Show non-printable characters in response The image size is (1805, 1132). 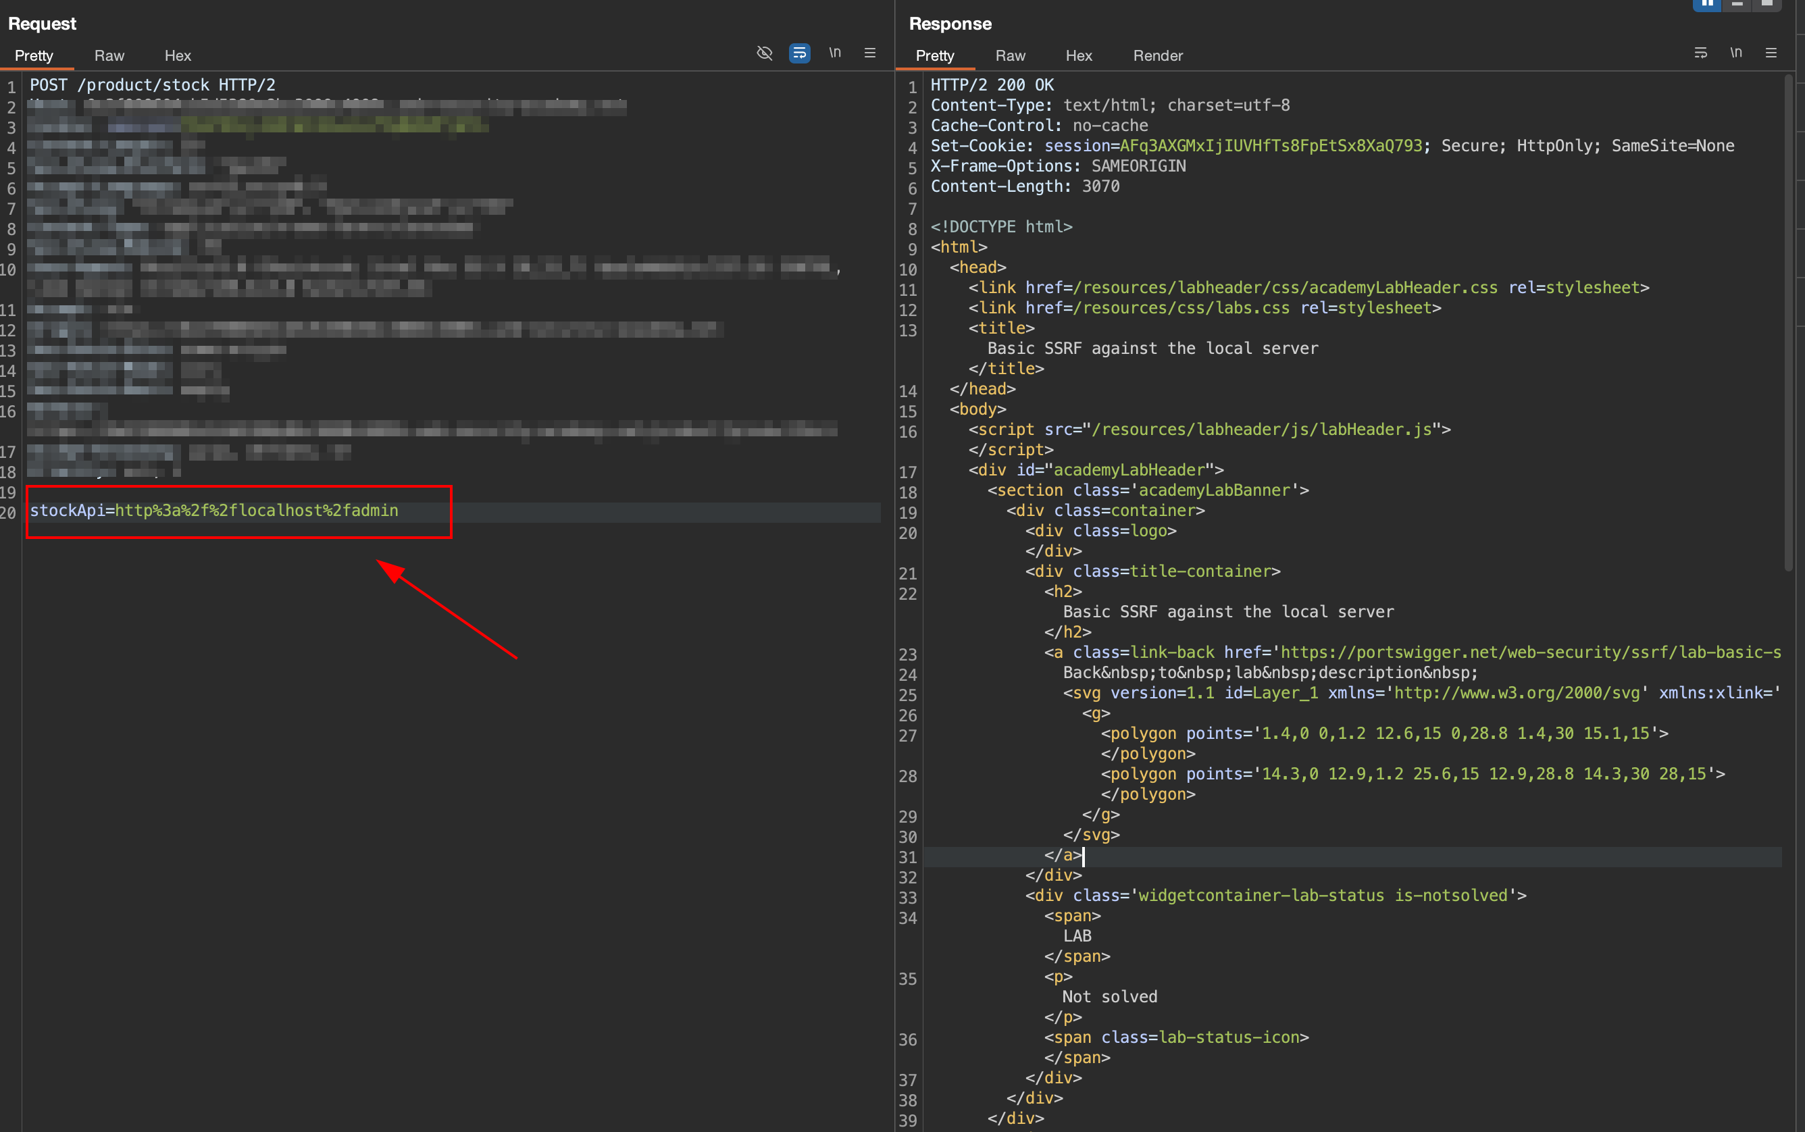[1735, 53]
